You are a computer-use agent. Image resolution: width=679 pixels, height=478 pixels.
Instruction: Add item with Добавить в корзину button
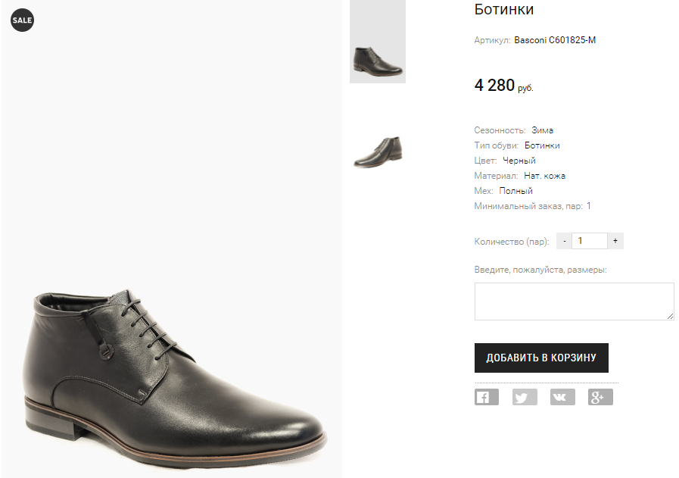pos(541,358)
